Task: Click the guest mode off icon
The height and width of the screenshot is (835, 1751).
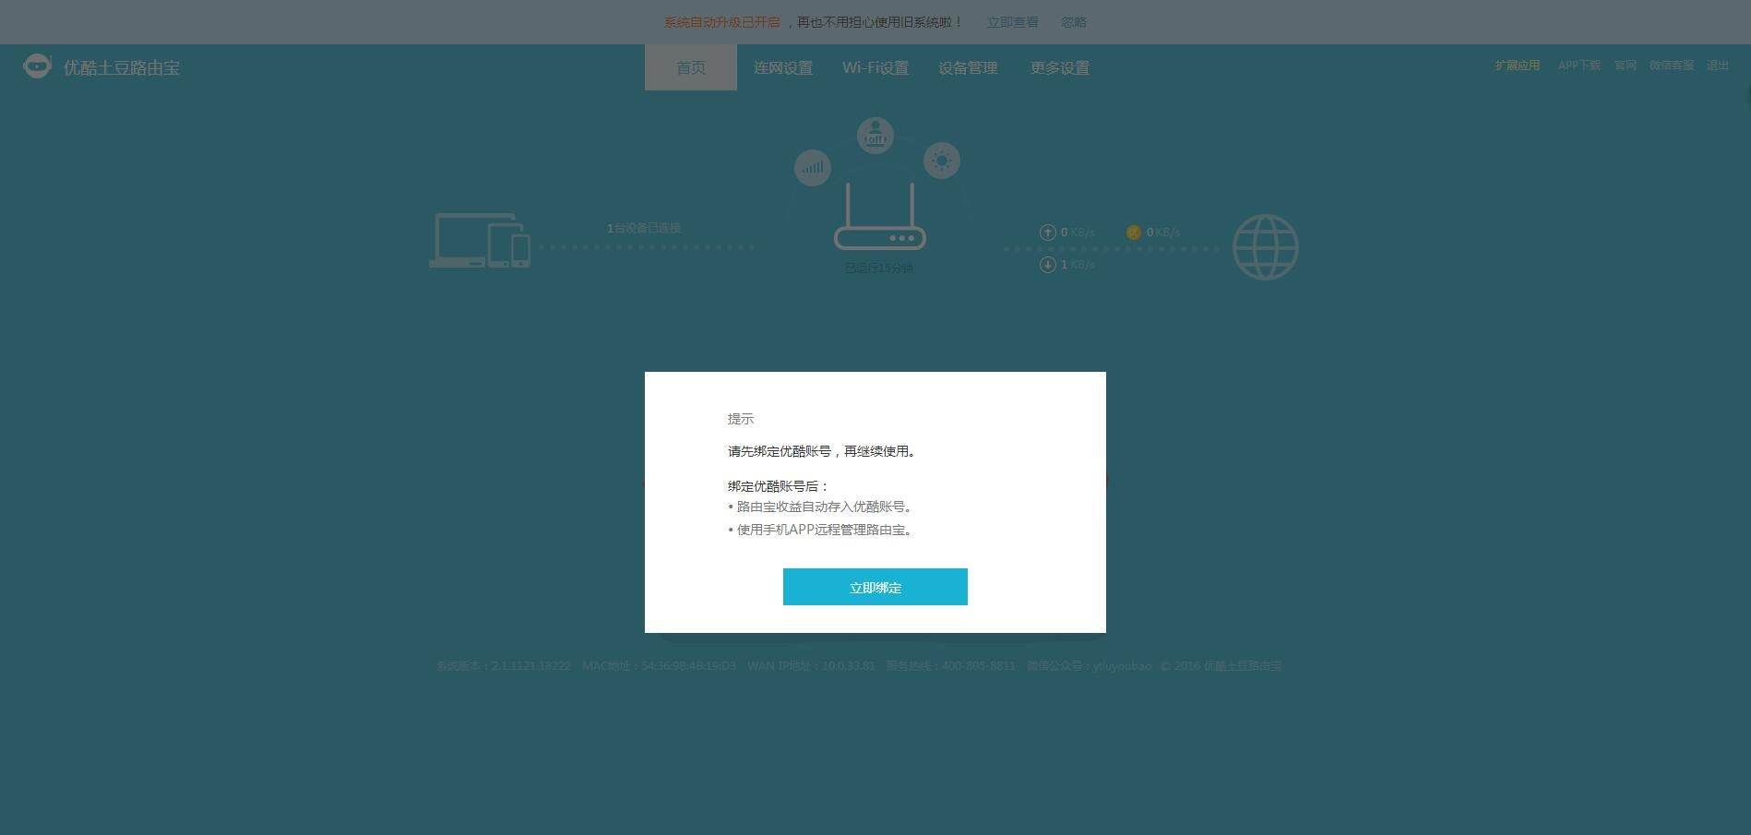Action: [x=875, y=136]
